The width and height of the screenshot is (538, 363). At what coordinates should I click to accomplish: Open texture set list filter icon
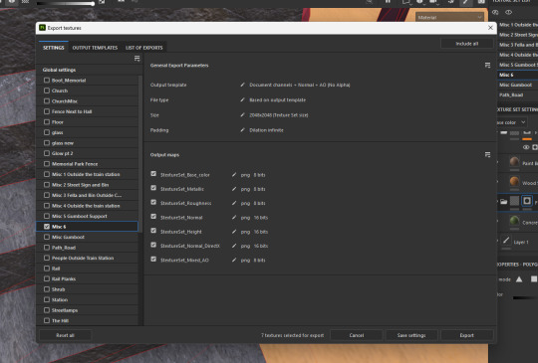[x=136, y=59]
